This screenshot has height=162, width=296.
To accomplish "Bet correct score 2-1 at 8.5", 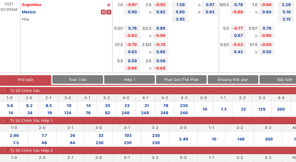I will [x=49, y=106].
